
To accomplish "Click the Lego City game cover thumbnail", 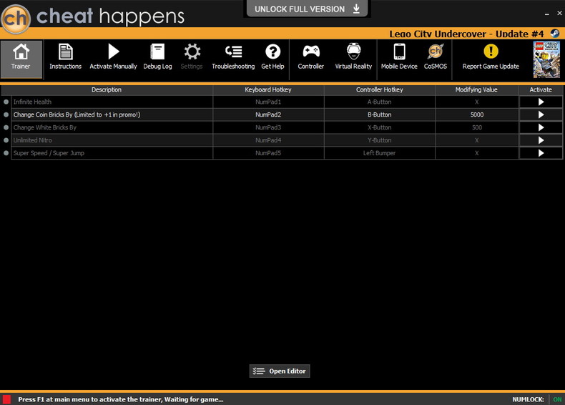I will (x=546, y=59).
